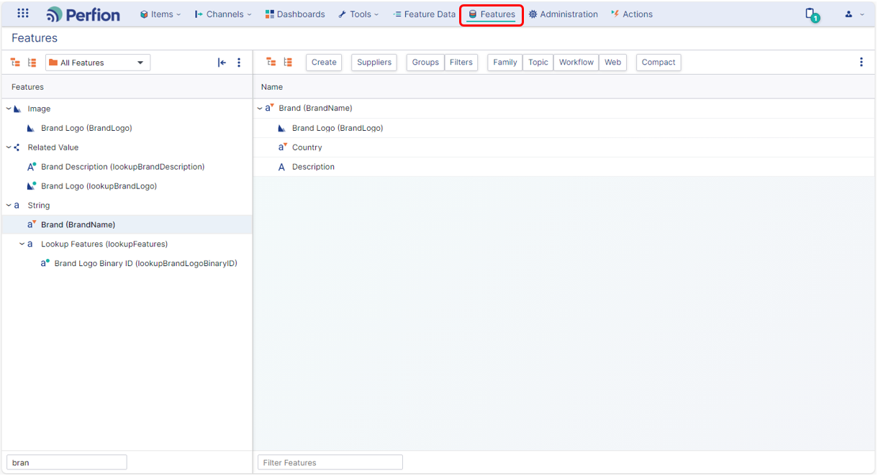The width and height of the screenshot is (878, 476).
Task: Click the Create button
Action: (x=324, y=63)
